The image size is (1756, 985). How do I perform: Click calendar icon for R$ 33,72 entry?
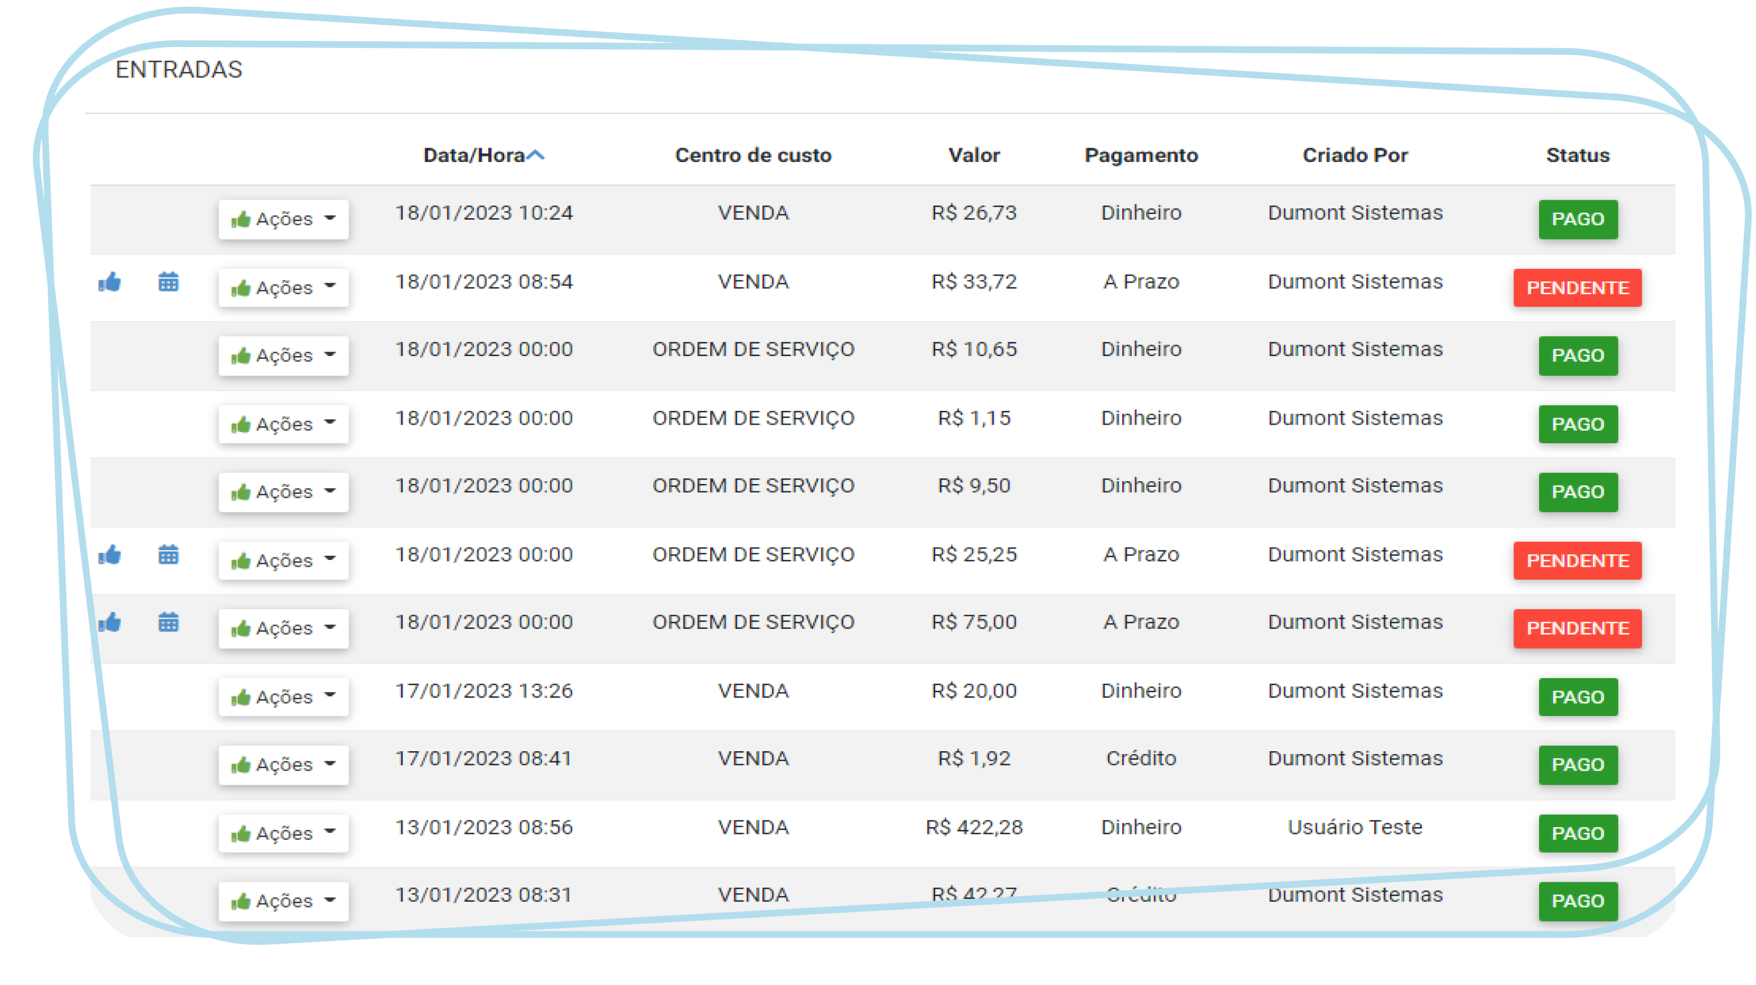tap(168, 281)
